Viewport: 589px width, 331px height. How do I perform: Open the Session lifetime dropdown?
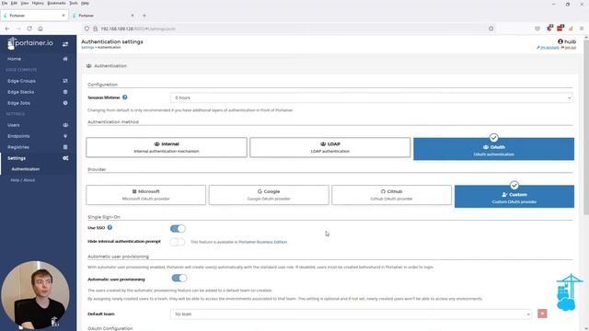coord(372,97)
